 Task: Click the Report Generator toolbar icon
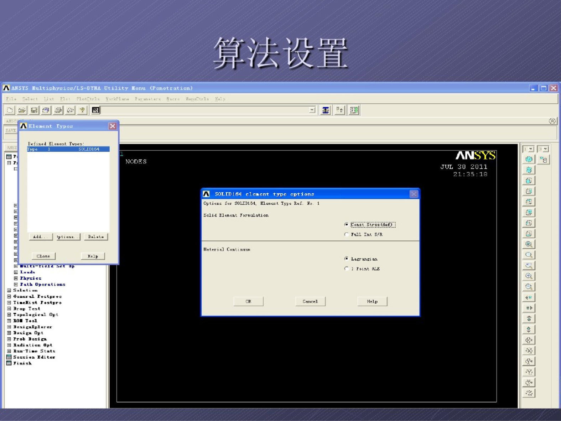pos(70,110)
